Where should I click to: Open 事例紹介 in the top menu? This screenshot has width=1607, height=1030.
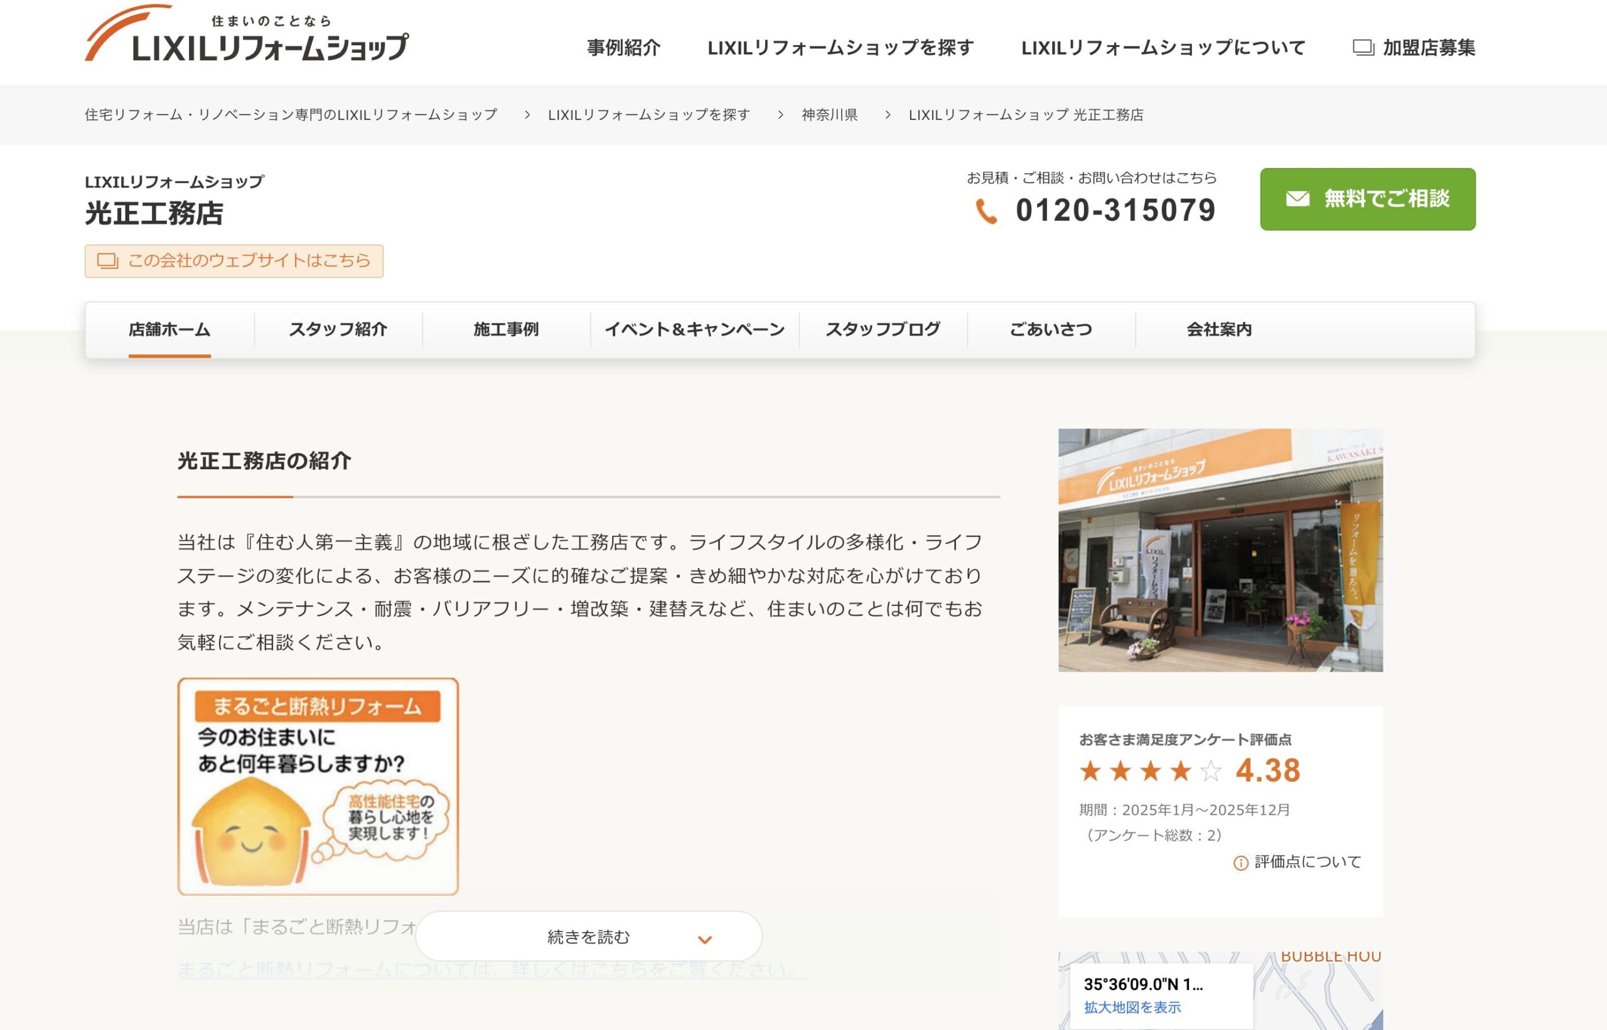(623, 48)
